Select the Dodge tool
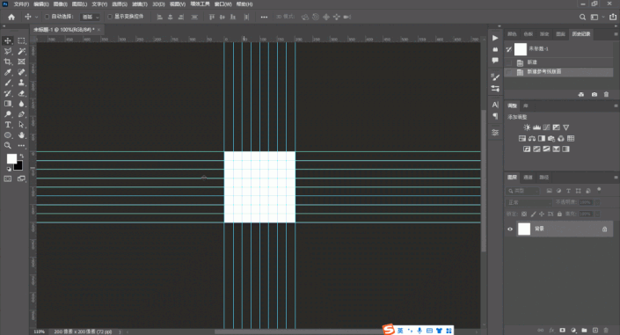Screen dimensions: 620x335 coord(8,114)
